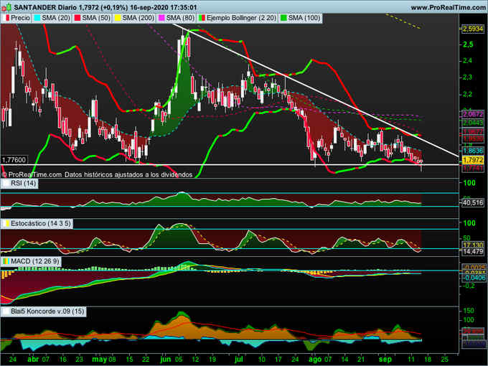The width and height of the screenshot is (488, 366).
Task: Click the SANTANDER Diario chart title text
Action: click(44, 7)
